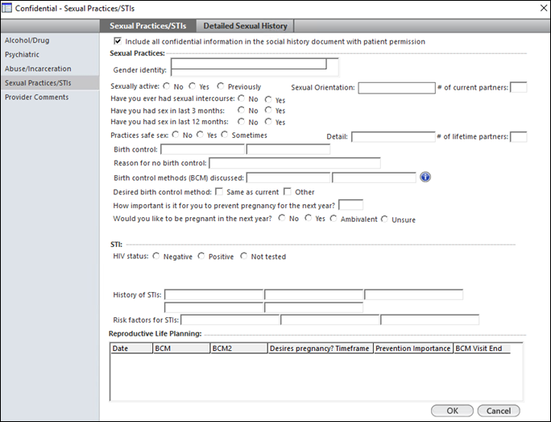Select Sometimes for Practices safe sex
The height and width of the screenshot is (422, 551).
pyautogui.click(x=225, y=135)
